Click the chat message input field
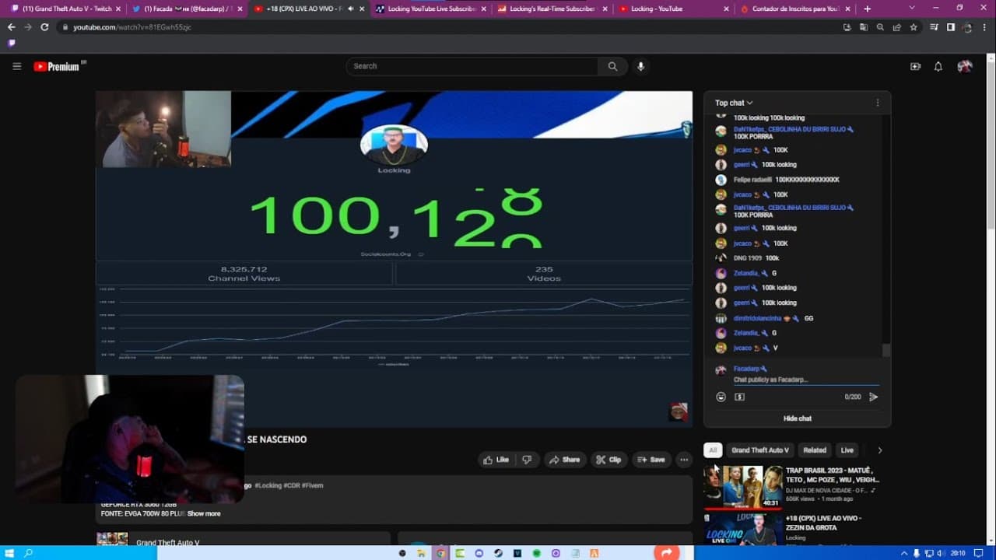996x560 pixels. click(x=806, y=380)
